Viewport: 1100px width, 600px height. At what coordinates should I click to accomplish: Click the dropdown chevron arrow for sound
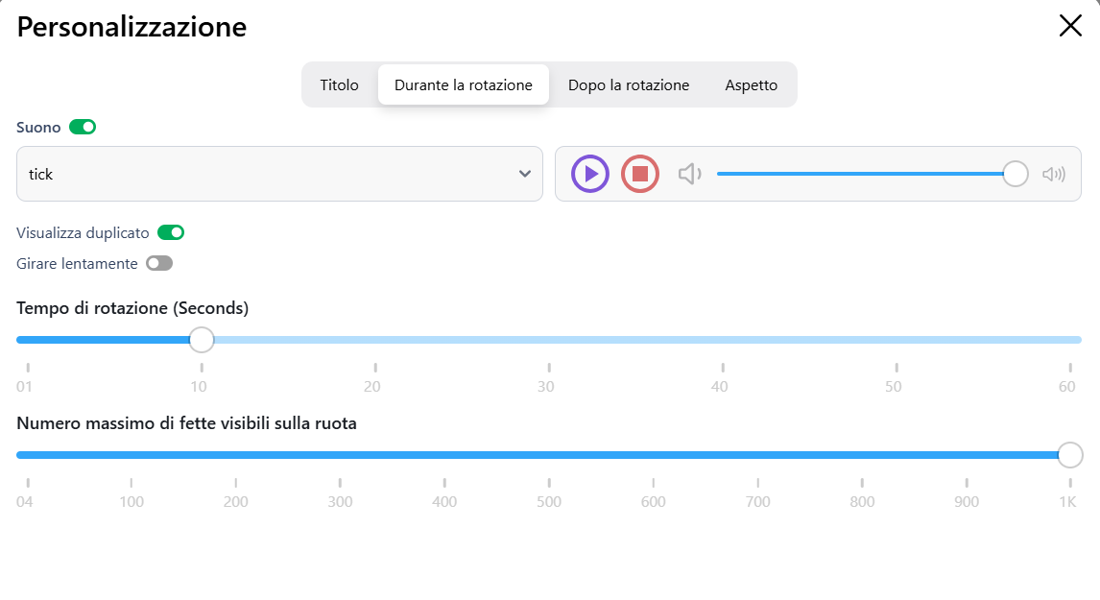coord(525,174)
